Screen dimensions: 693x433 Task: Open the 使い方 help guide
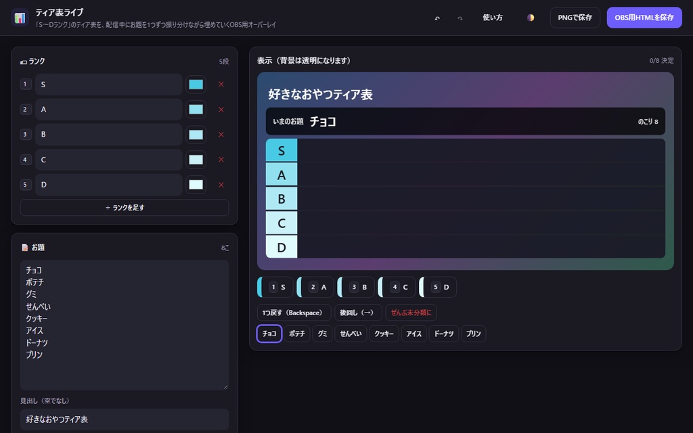pyautogui.click(x=493, y=18)
